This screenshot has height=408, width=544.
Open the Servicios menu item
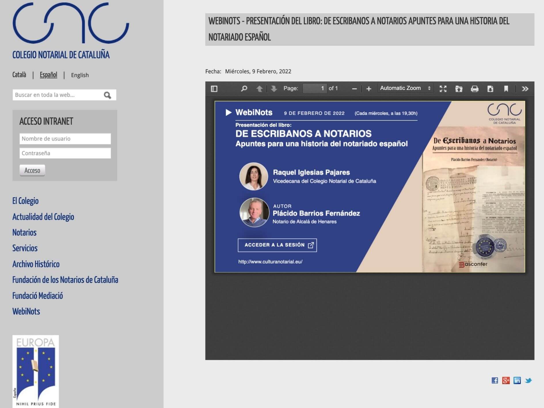point(25,248)
